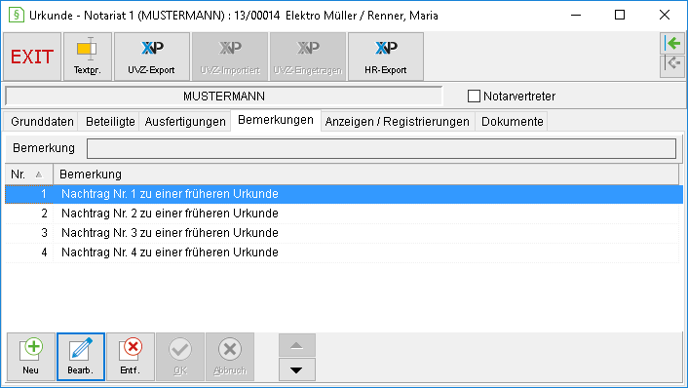Maximize the Urkunde window
Viewport: 688px width, 388px height.
[620, 15]
